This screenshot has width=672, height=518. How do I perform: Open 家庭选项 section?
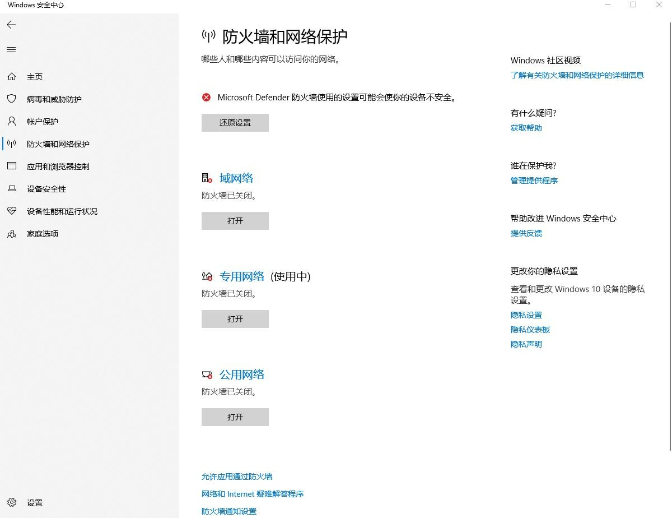43,234
